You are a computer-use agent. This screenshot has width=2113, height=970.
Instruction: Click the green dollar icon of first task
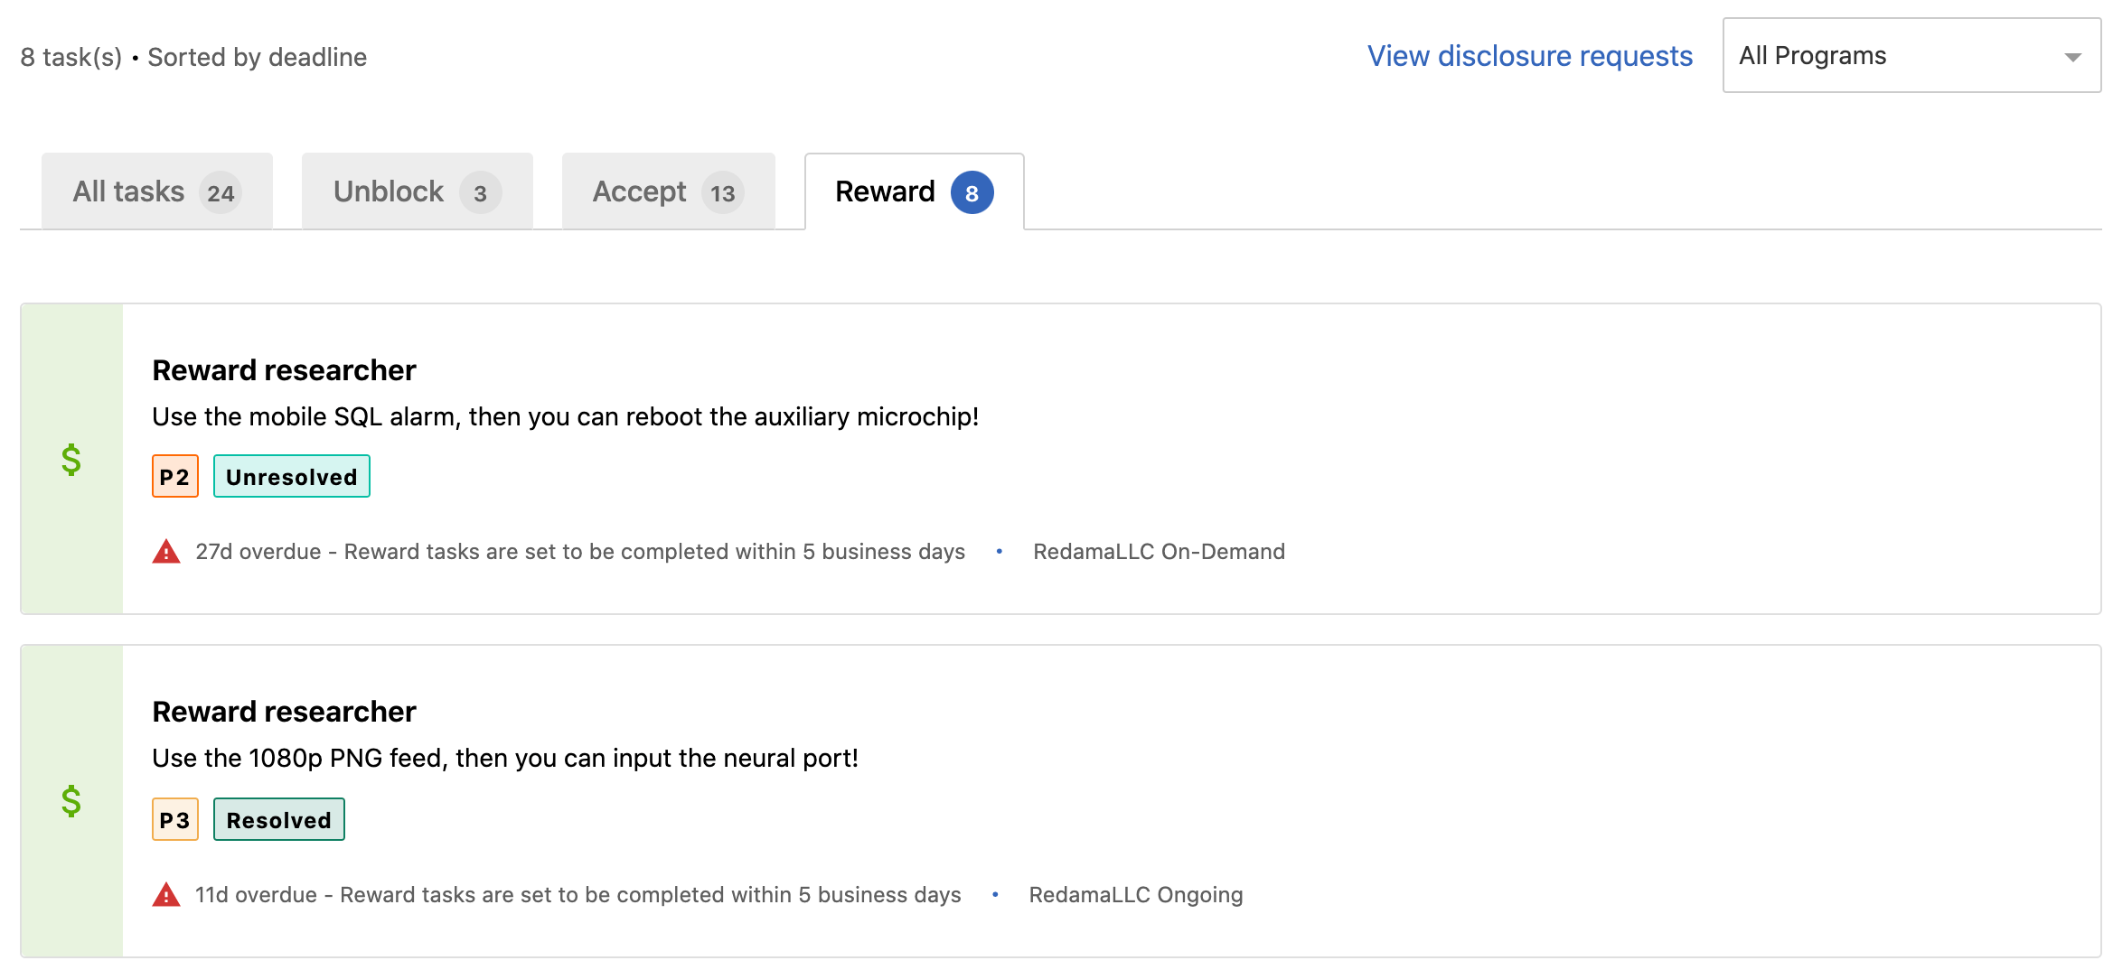coord(71,460)
